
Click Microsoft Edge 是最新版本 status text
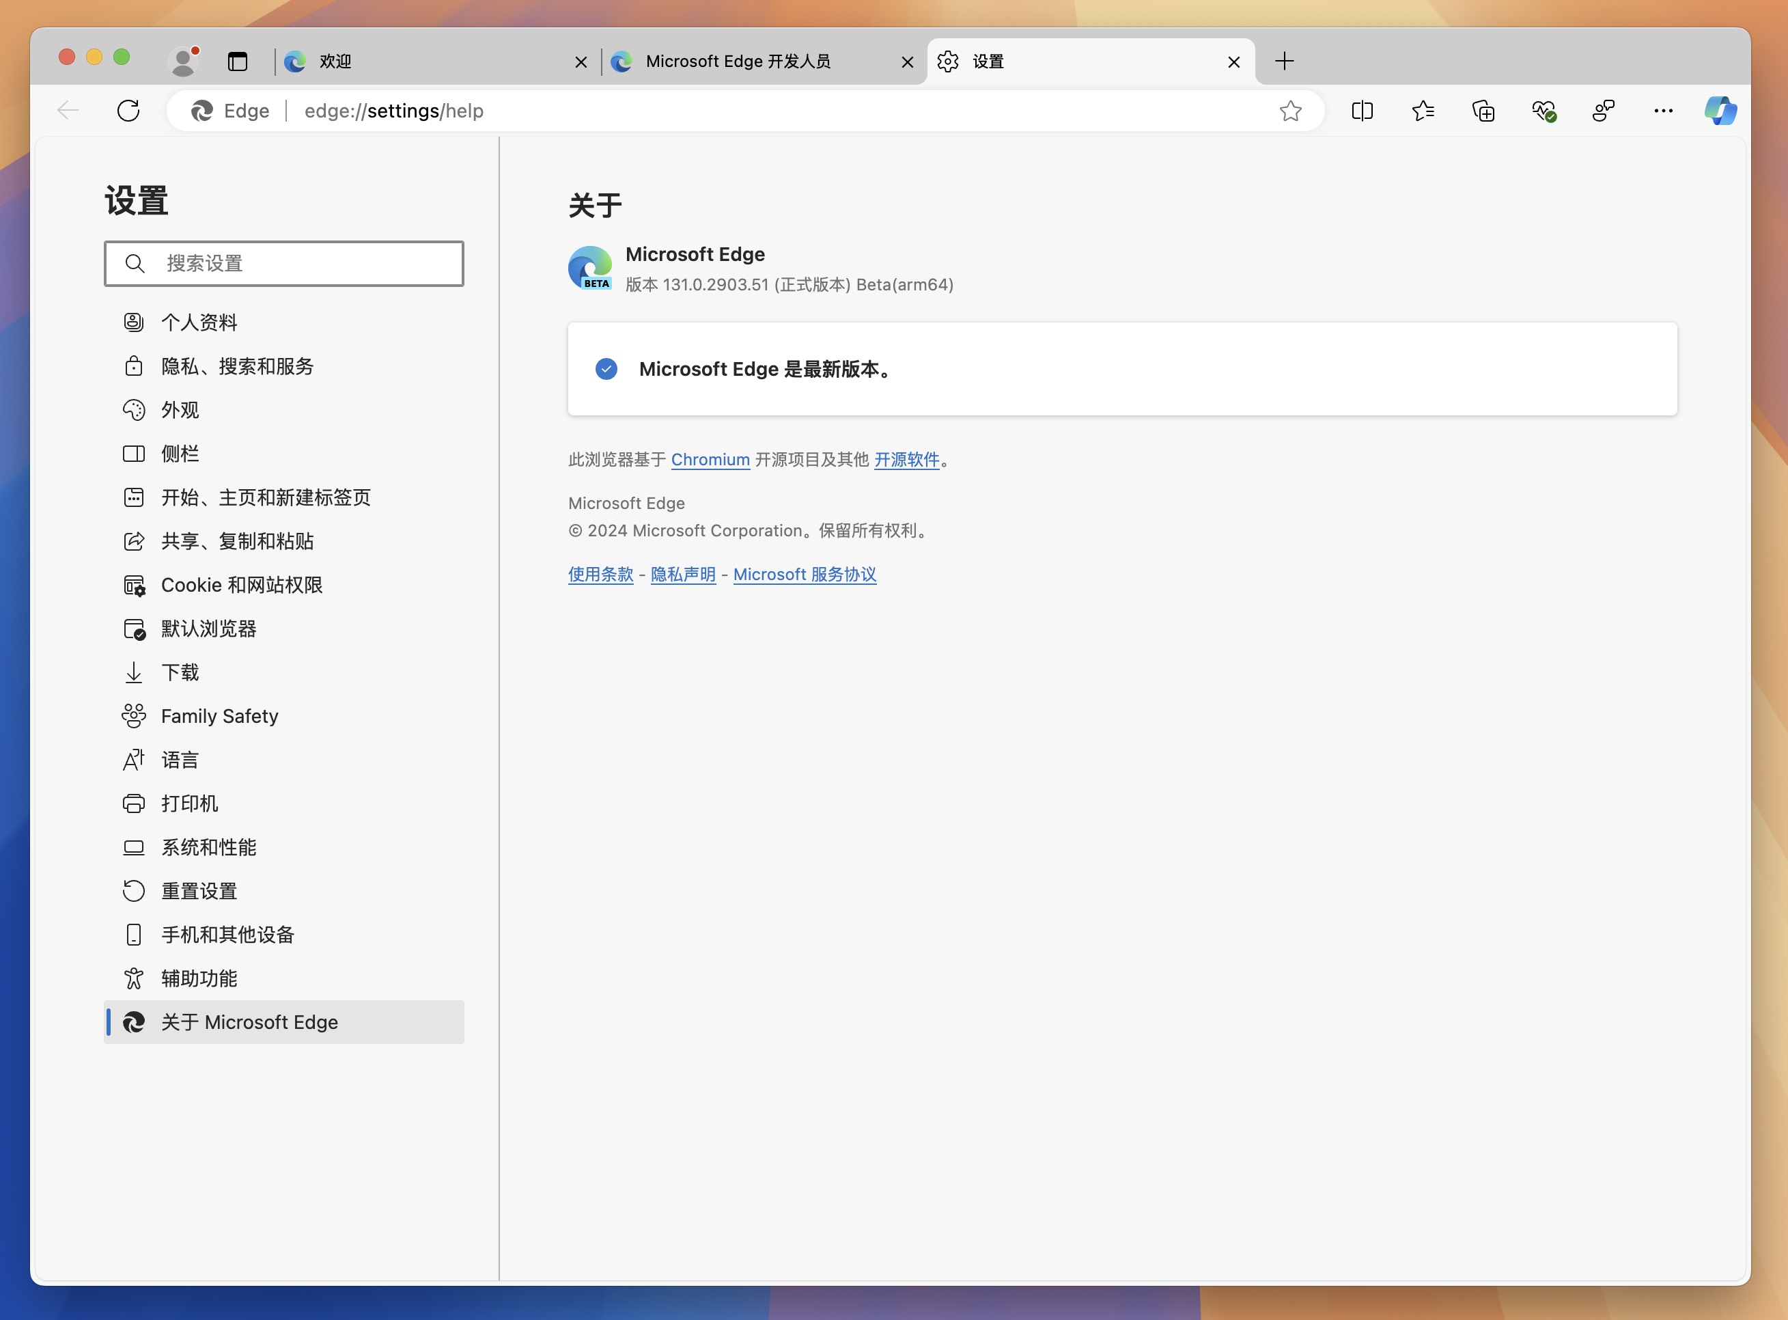(x=766, y=369)
